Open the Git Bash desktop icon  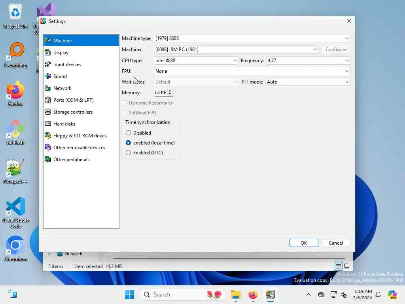[x=15, y=132]
